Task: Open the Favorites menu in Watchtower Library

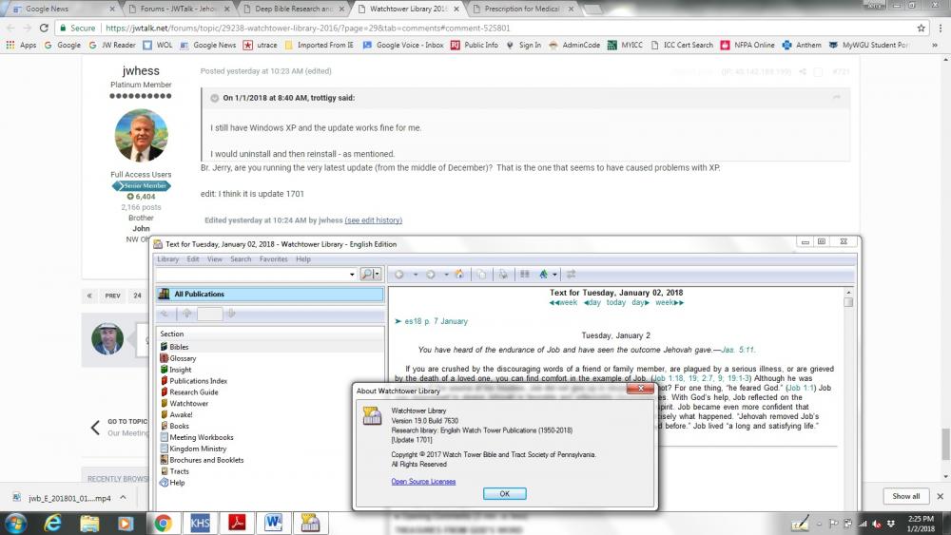Action: tap(273, 258)
